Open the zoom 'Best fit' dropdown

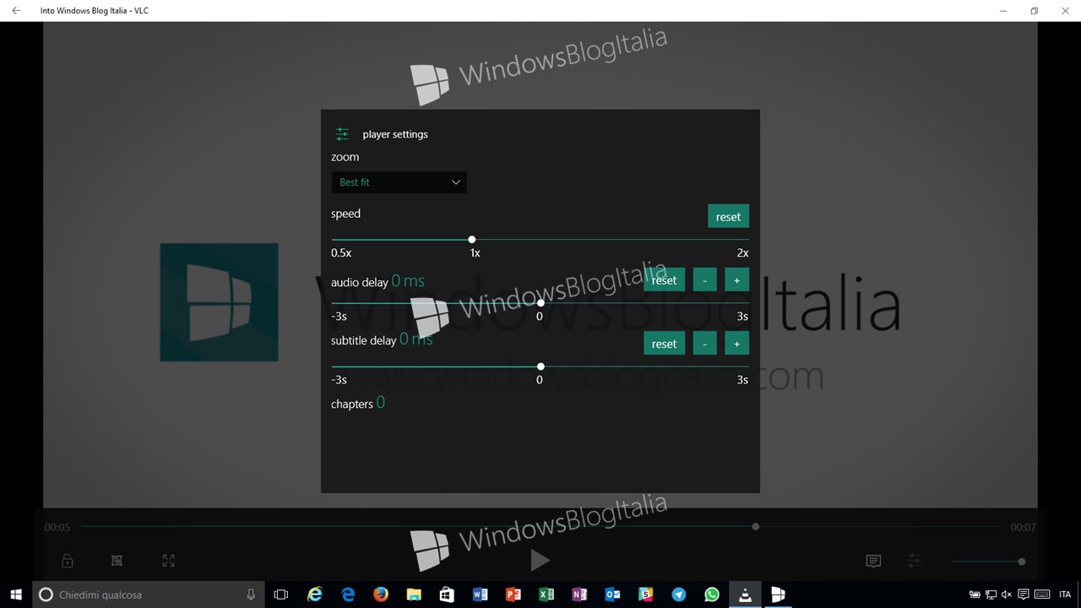click(399, 182)
